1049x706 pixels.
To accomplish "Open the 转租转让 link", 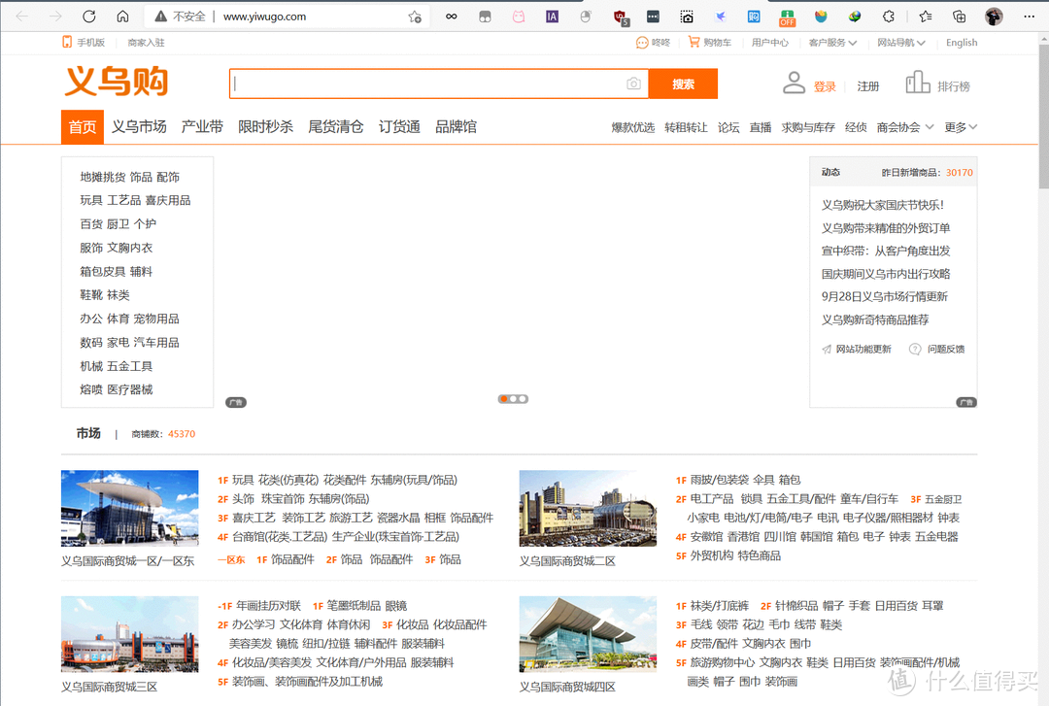I will tap(686, 127).
